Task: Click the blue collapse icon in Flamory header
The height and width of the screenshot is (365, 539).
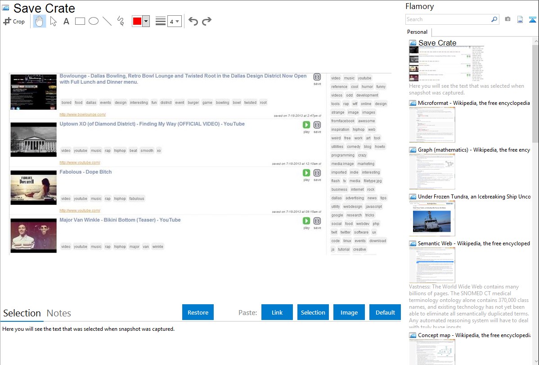Action: (532, 20)
